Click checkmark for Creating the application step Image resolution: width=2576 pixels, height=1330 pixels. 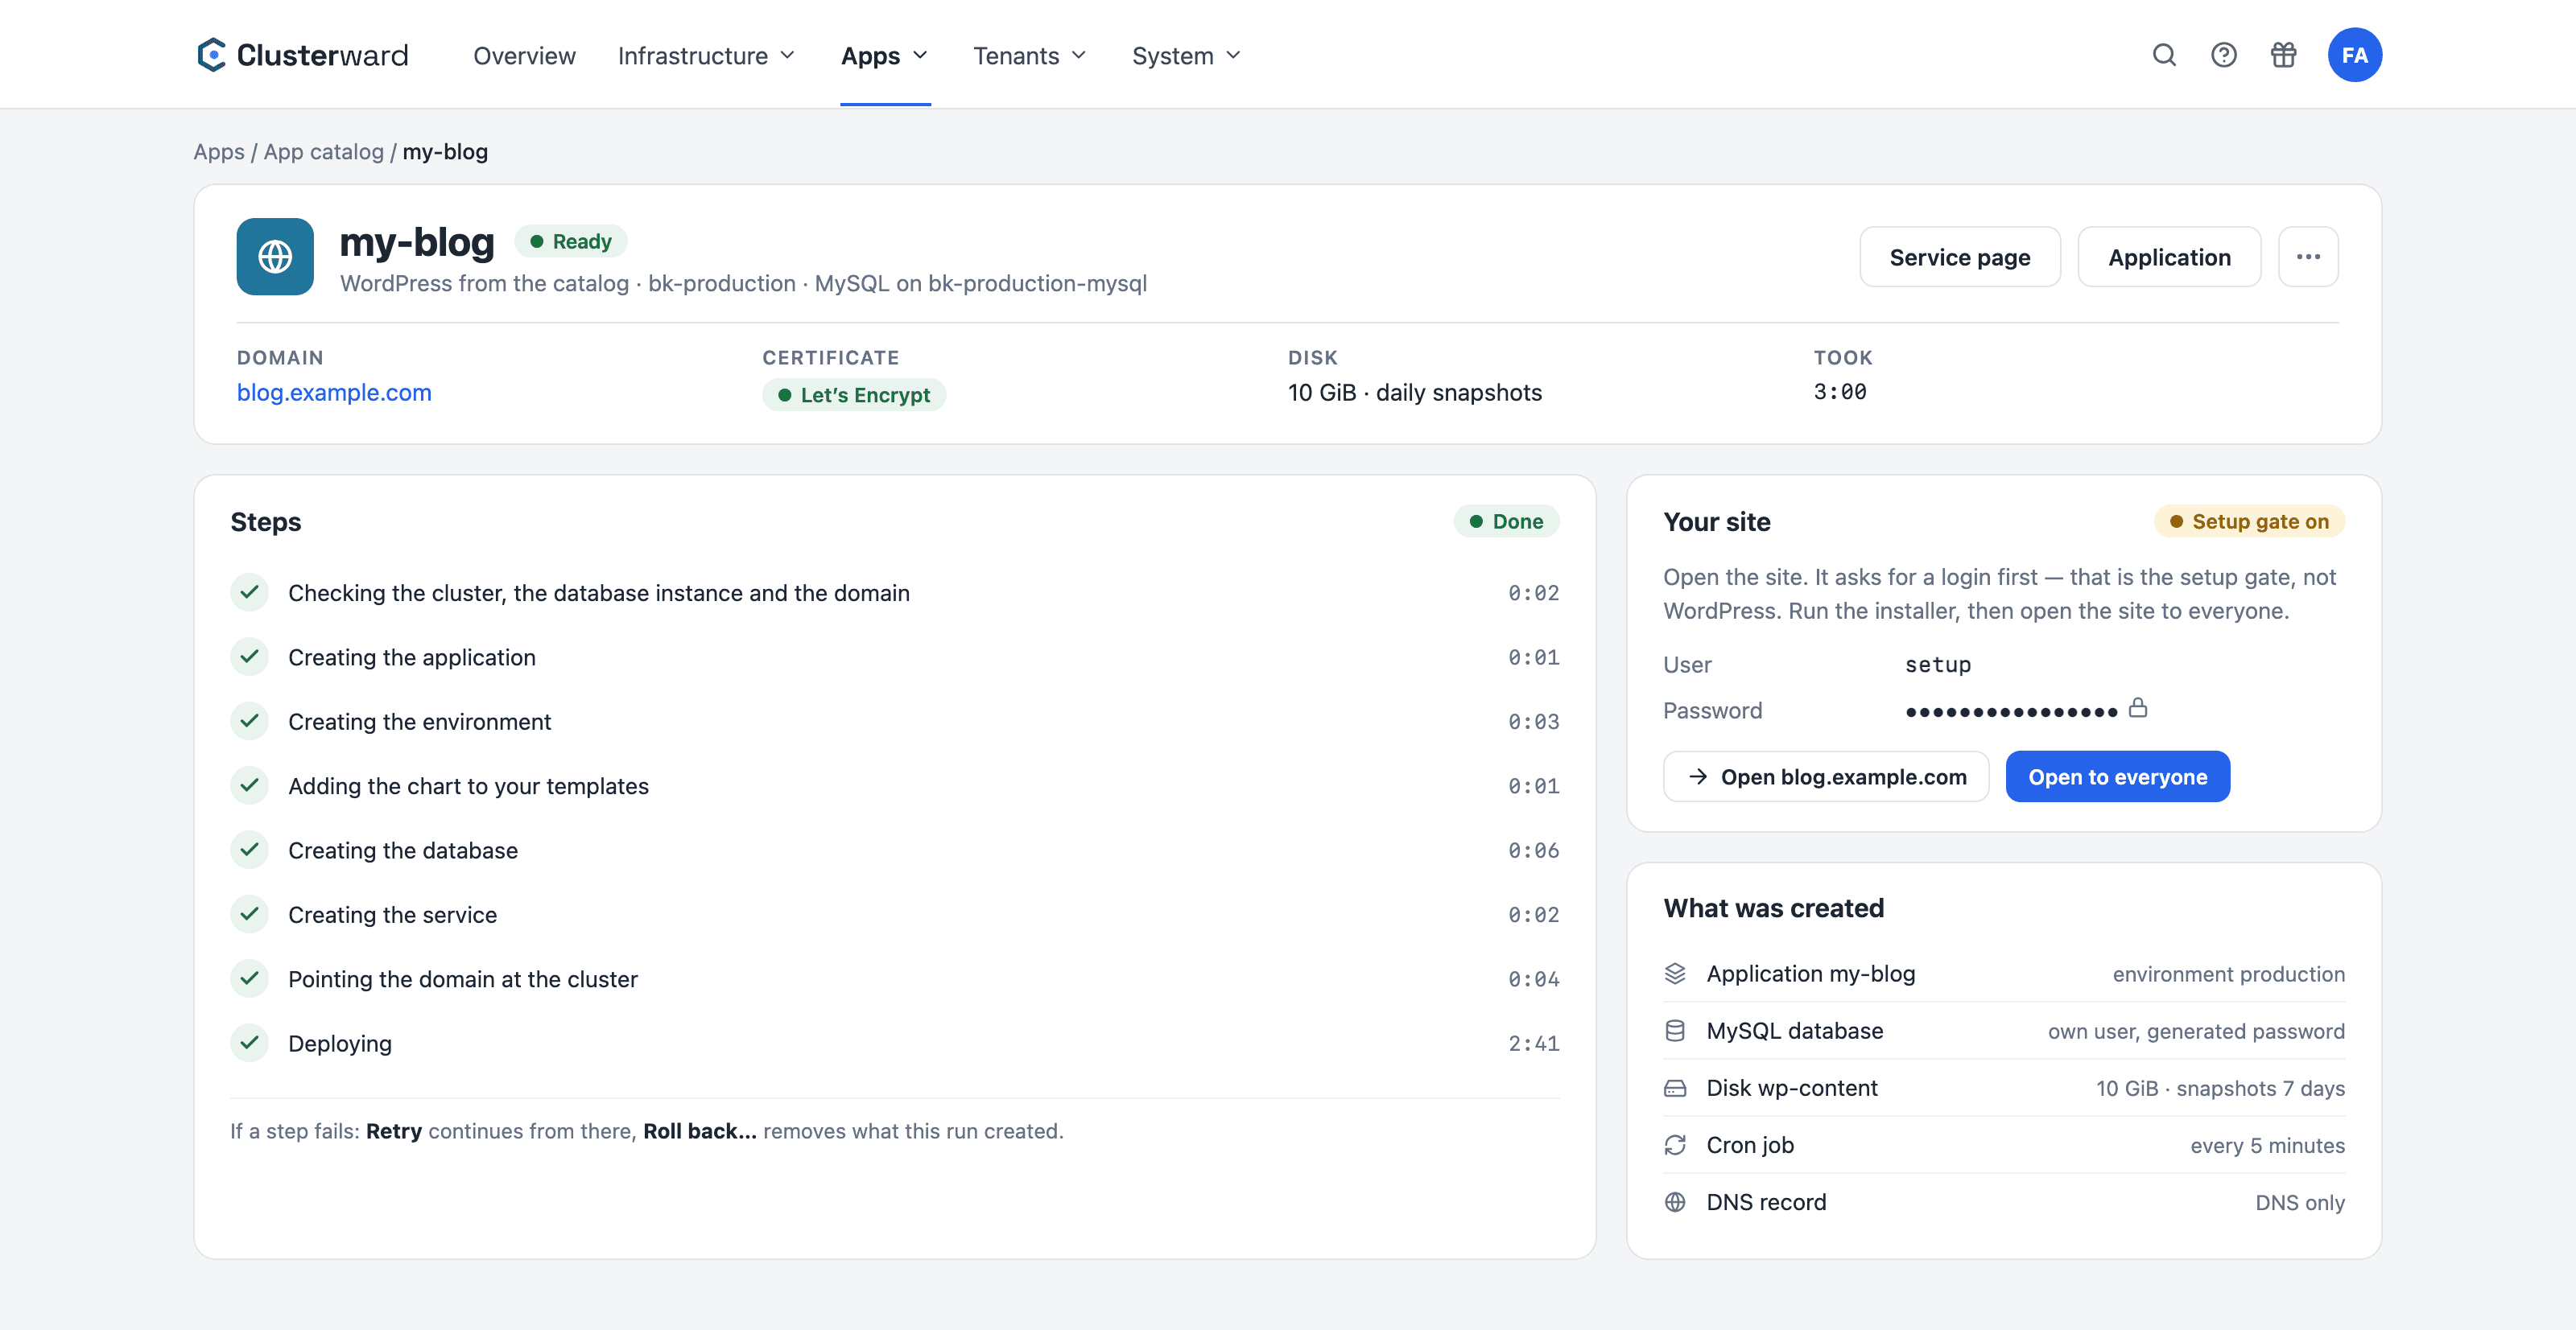[x=250, y=657]
